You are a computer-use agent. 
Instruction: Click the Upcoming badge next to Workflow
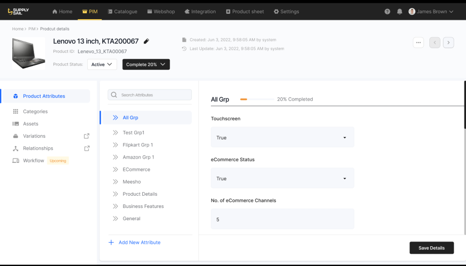click(58, 161)
